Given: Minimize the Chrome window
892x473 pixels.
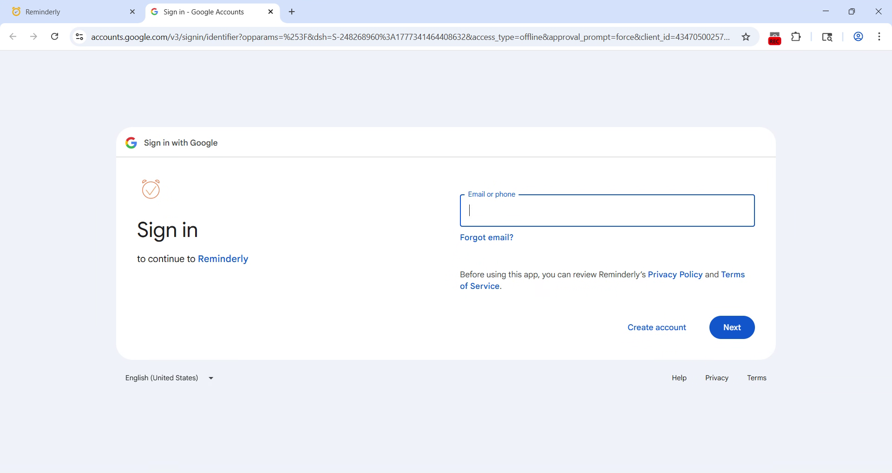Looking at the screenshot, I should (826, 12).
